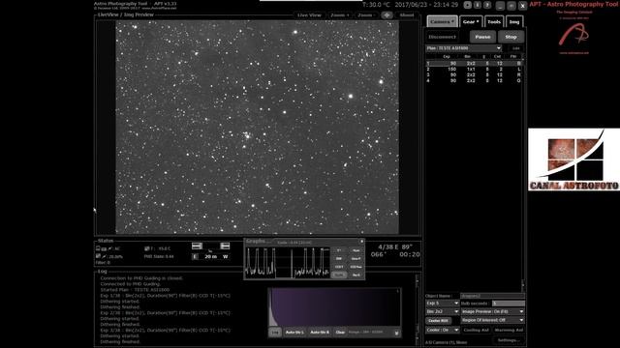Click the Disconnect camera button
Viewport: 620px width, 348px height.
(x=443, y=37)
